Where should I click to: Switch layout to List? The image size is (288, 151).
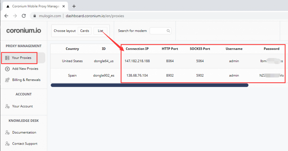click(x=100, y=31)
